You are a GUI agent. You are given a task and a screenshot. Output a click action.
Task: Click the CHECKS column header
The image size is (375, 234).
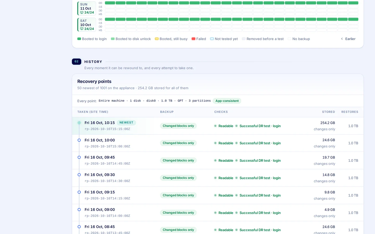(x=221, y=112)
